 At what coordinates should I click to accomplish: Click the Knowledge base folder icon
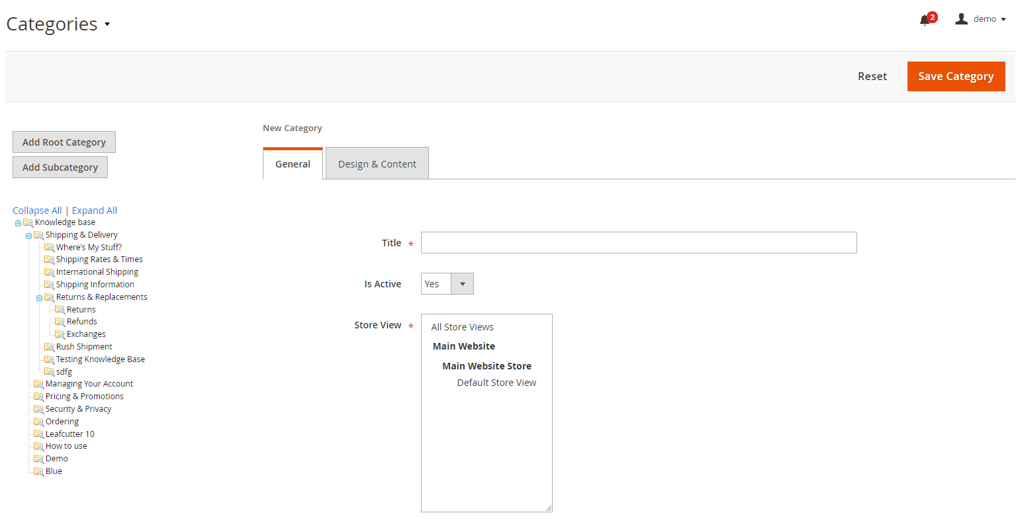28,222
